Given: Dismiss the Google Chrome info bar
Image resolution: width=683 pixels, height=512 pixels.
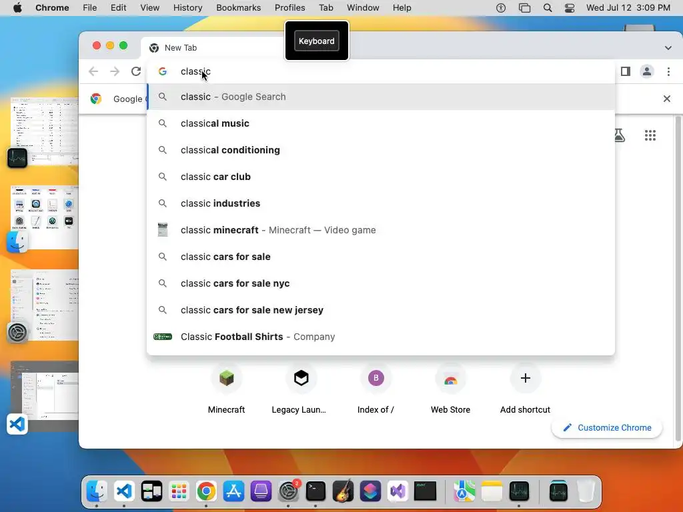Looking at the screenshot, I should (666, 99).
